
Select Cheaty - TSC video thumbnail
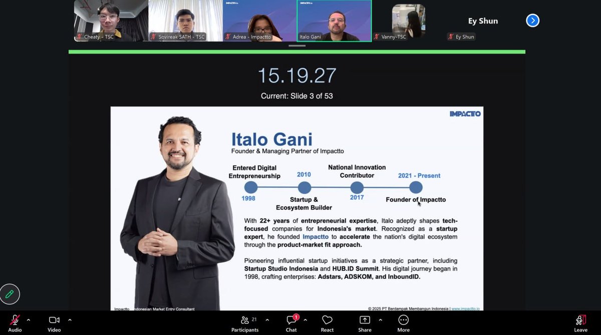point(111,20)
